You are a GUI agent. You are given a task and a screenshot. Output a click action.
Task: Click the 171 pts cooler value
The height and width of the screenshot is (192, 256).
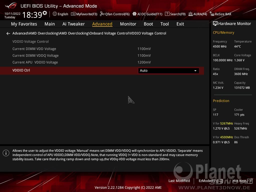coord(239,115)
